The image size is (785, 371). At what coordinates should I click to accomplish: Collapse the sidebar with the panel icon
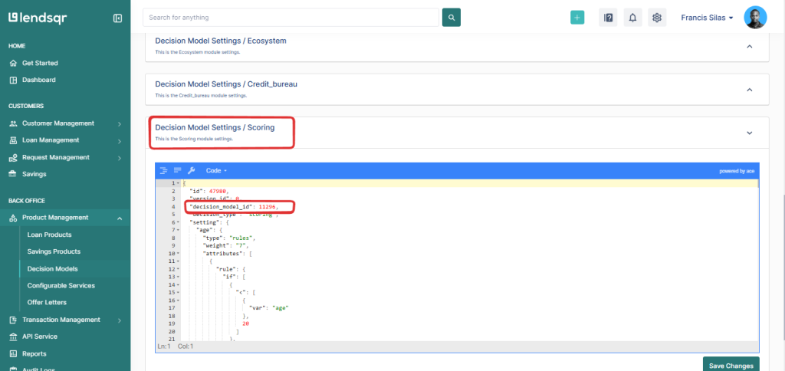[x=117, y=18]
